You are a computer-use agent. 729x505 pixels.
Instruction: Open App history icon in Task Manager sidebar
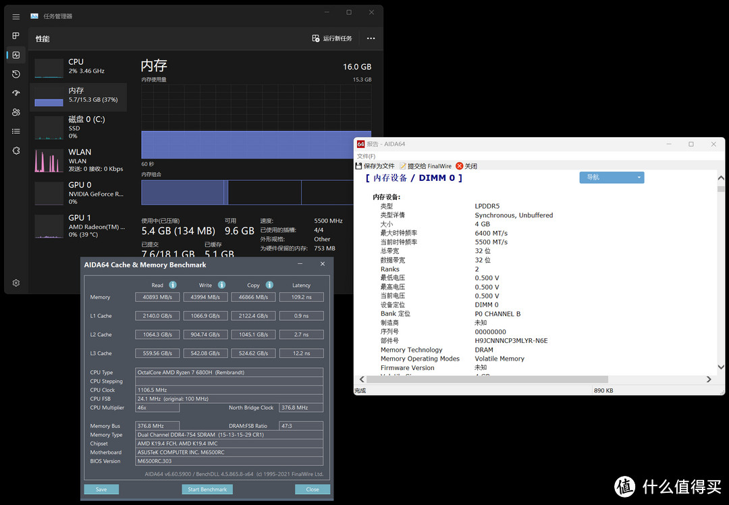16,74
